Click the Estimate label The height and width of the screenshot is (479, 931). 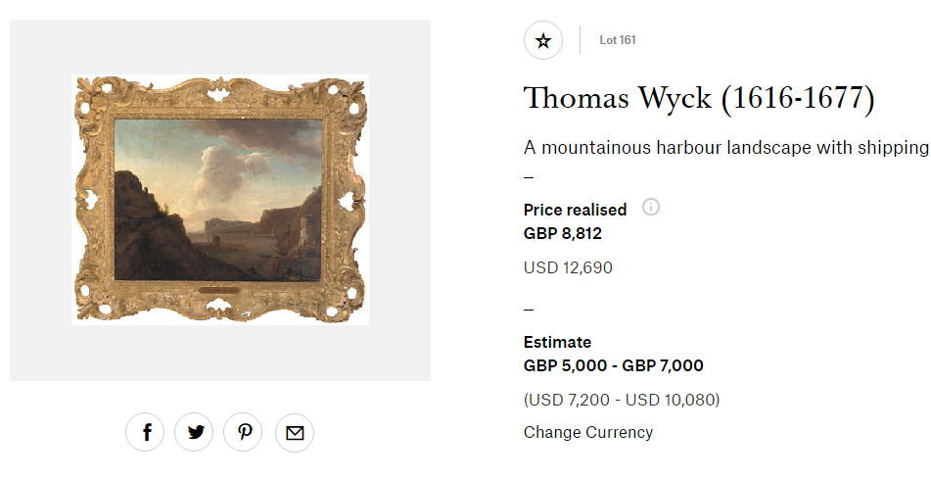557,342
